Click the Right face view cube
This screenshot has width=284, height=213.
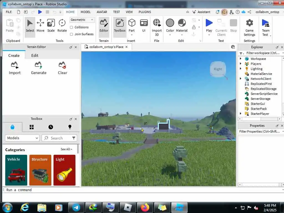coord(218,69)
